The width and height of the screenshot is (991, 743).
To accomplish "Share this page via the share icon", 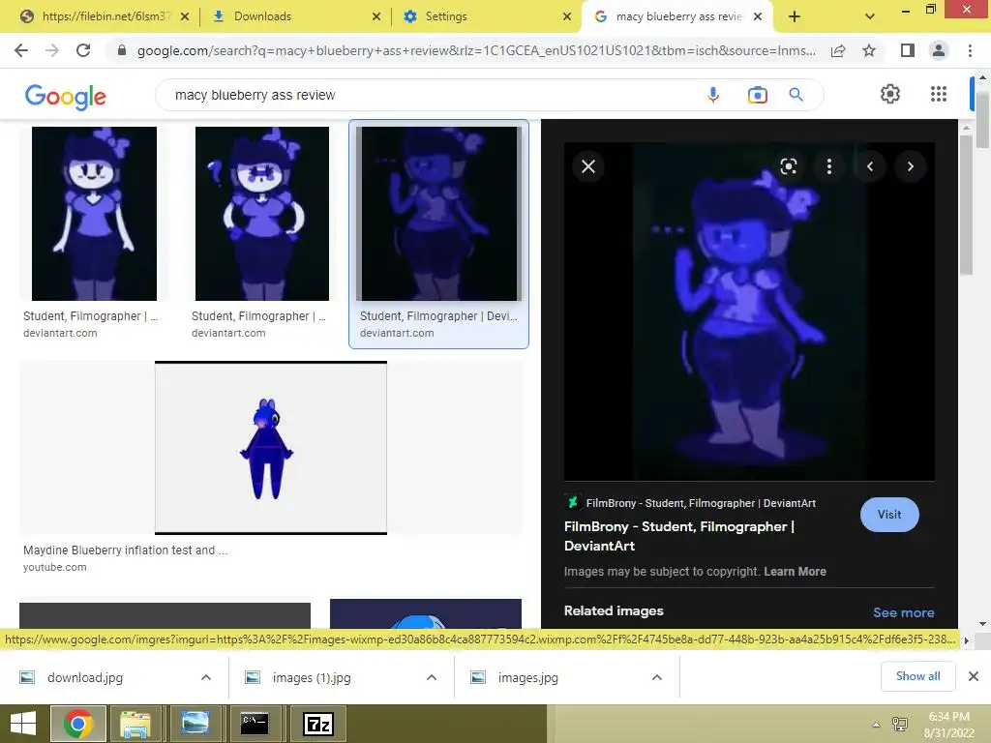I will click(x=838, y=50).
